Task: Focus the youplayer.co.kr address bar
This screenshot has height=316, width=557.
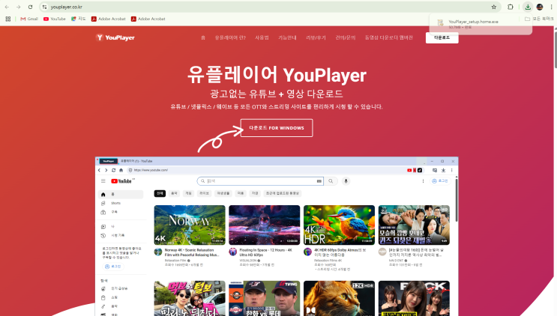Action: point(269,7)
